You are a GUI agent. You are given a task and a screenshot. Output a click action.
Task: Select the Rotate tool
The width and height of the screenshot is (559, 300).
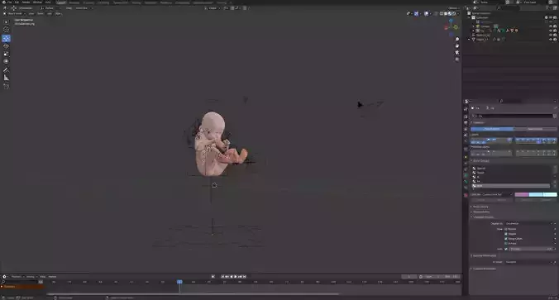6,46
